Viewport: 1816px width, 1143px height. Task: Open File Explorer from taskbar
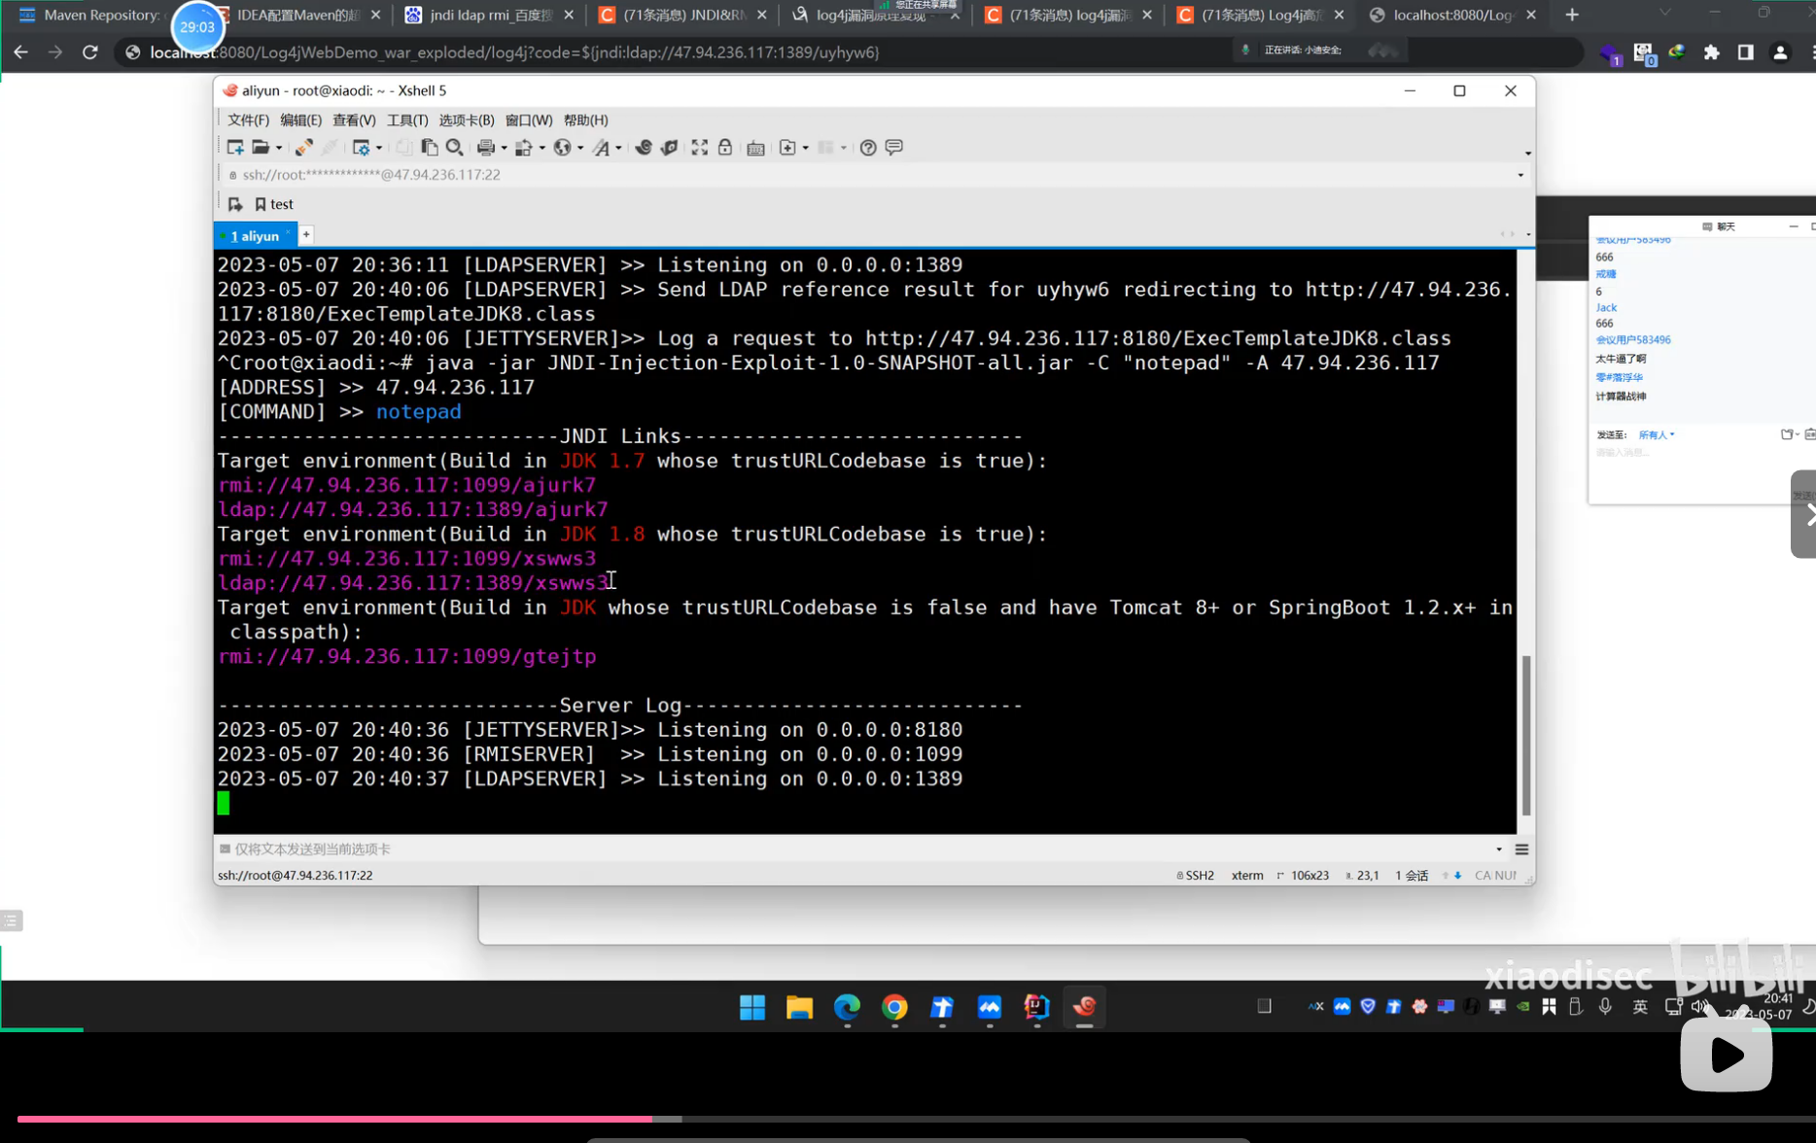[799, 1007]
